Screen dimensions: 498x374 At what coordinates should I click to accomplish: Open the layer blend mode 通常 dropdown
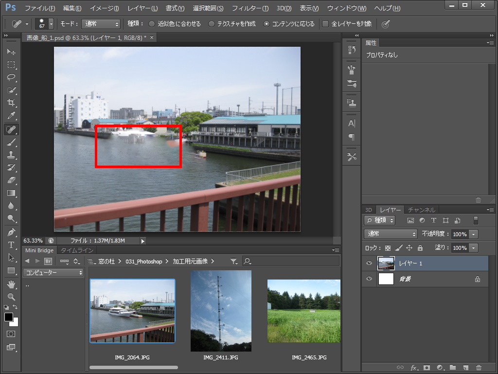(391, 234)
